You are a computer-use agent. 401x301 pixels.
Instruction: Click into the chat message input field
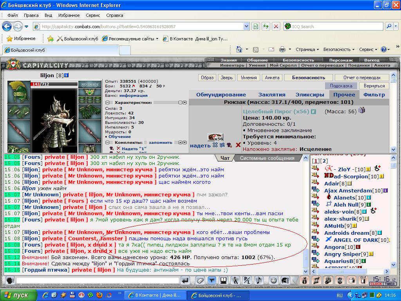click(x=98, y=281)
